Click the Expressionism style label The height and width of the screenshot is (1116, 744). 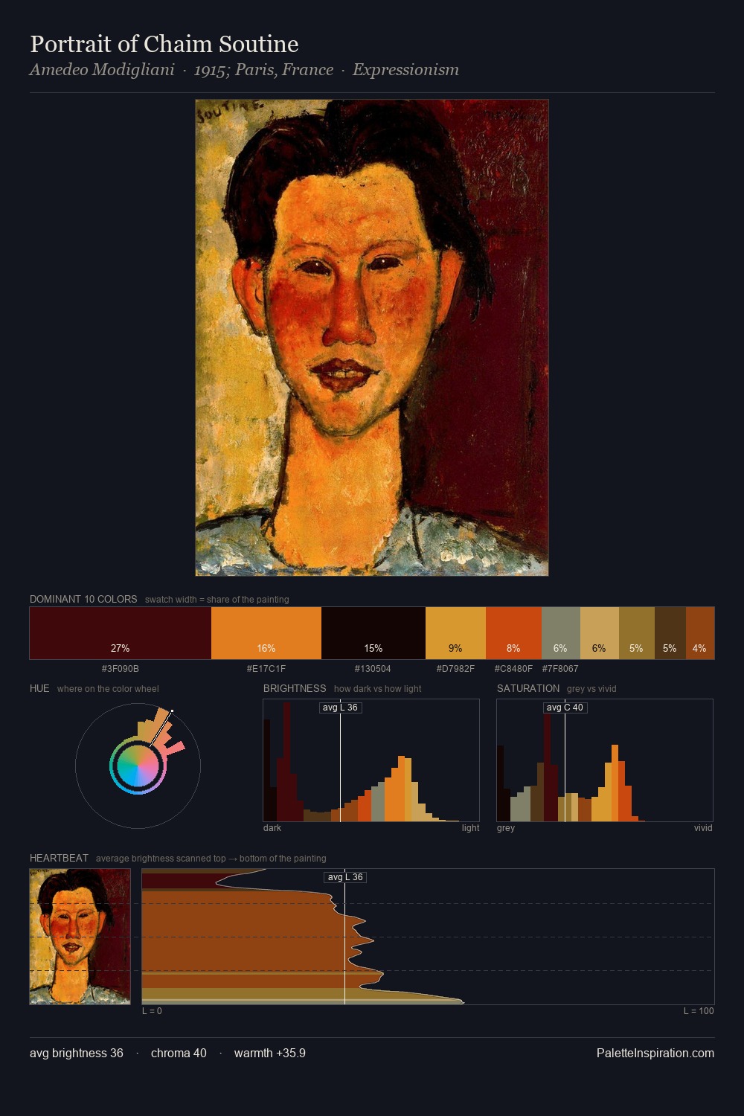coord(405,70)
